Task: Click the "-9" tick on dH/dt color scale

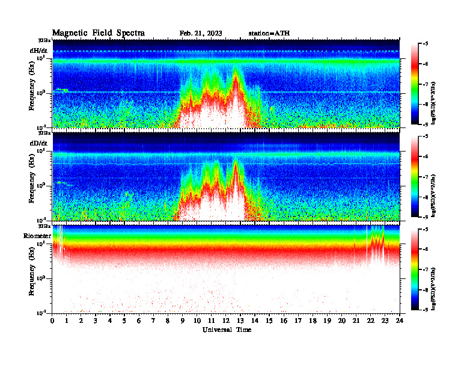Action: (x=426, y=124)
